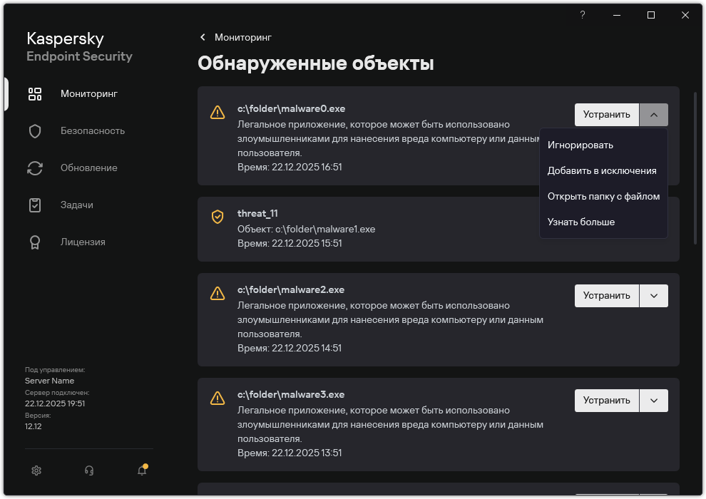Image resolution: width=706 pixels, height=499 pixels.
Task: Click the timestamp Время: 22.12.2025 14:51
Action: click(x=290, y=349)
